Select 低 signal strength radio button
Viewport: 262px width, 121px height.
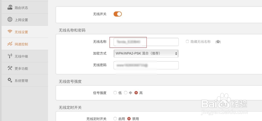[x=115, y=93]
